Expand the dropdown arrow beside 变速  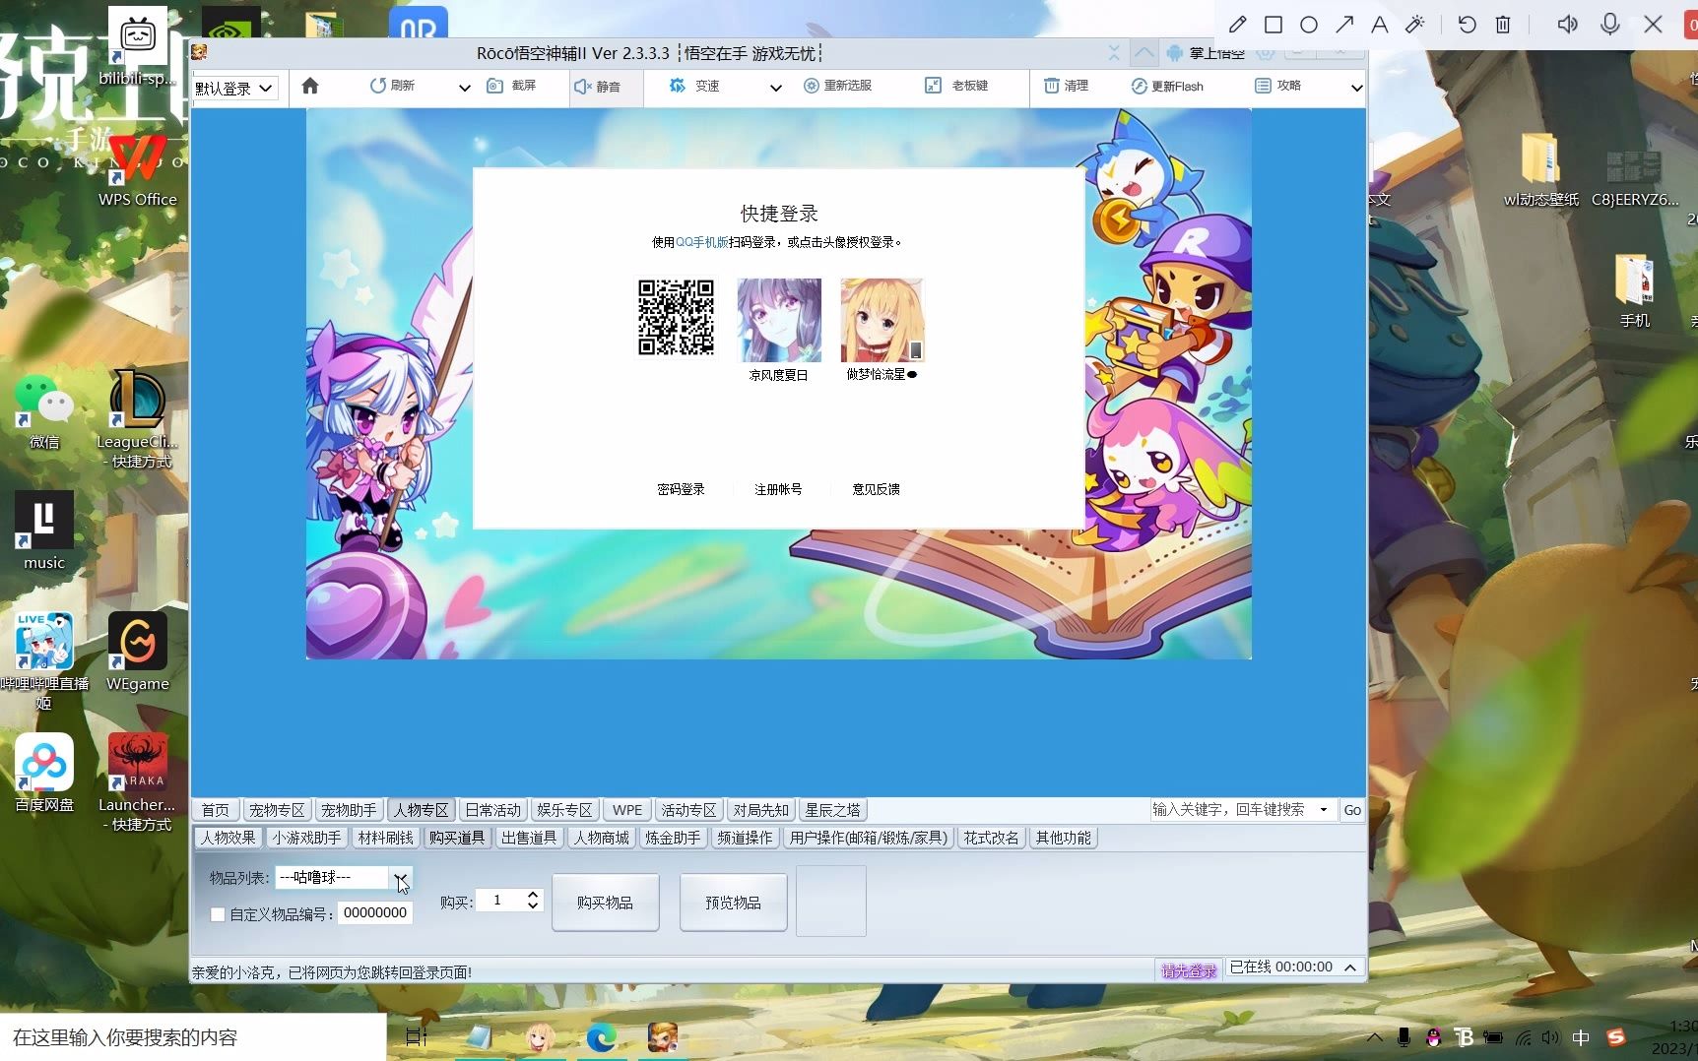tap(775, 88)
